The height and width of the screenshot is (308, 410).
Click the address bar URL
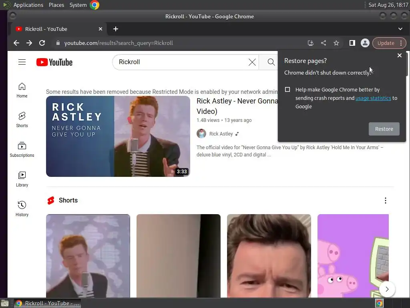pyautogui.click(x=119, y=43)
